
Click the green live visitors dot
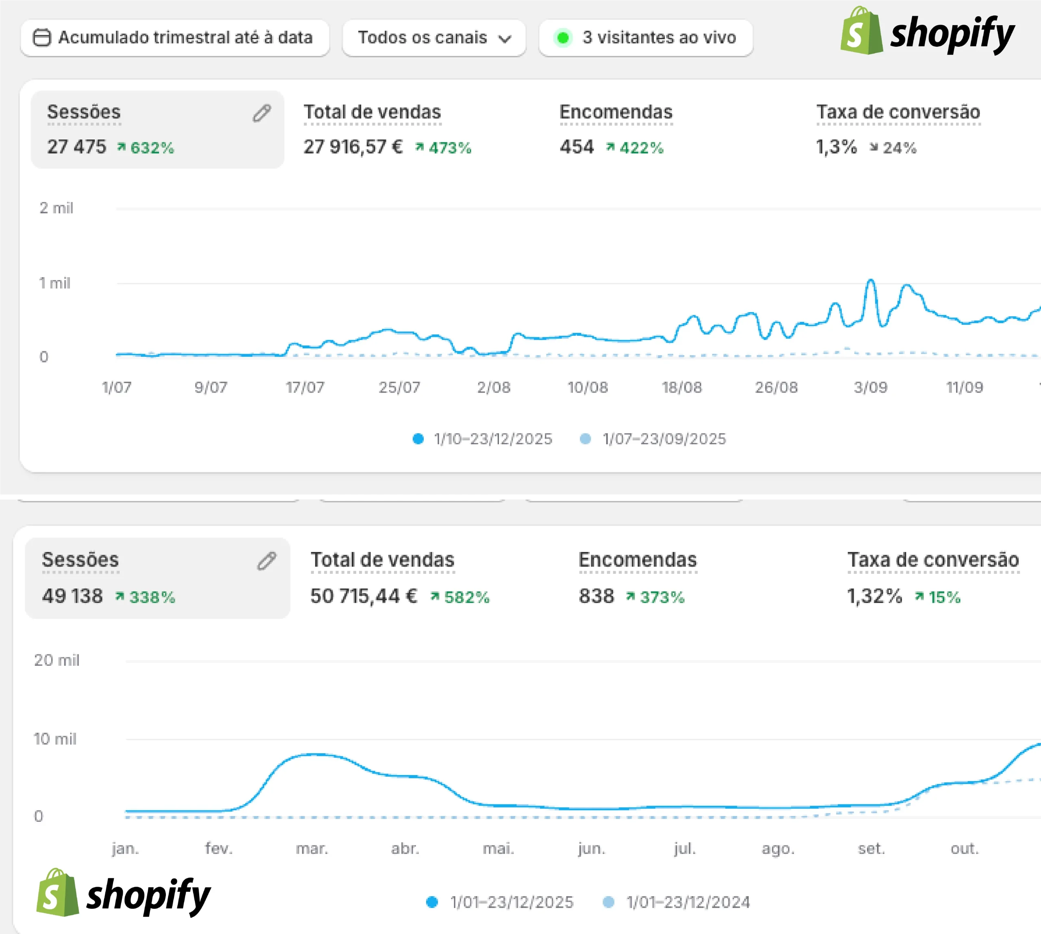click(563, 37)
